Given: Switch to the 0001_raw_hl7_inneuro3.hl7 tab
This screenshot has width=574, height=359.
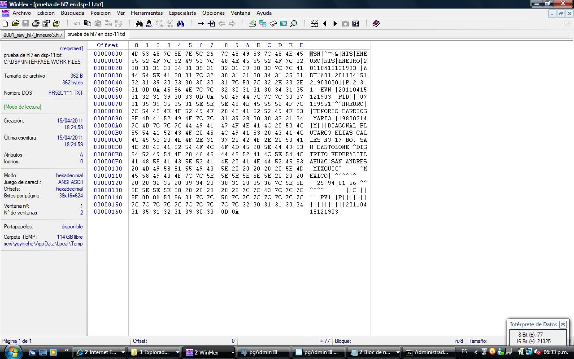Looking at the screenshot, I should (33, 35).
